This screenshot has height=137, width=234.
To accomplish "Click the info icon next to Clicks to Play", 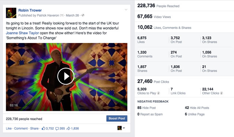I will 158,93.
